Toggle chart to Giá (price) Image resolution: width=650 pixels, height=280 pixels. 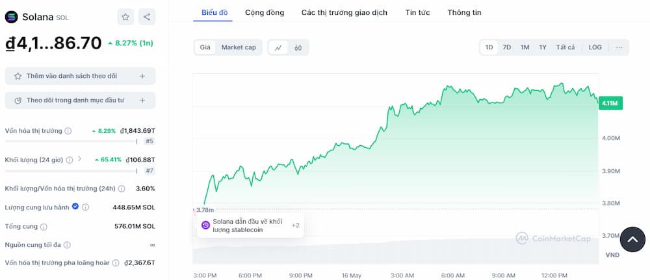point(205,47)
